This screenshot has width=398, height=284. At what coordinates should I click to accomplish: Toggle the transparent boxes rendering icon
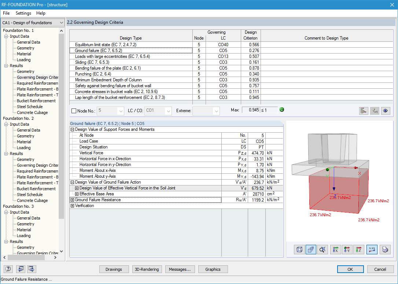pos(311,250)
